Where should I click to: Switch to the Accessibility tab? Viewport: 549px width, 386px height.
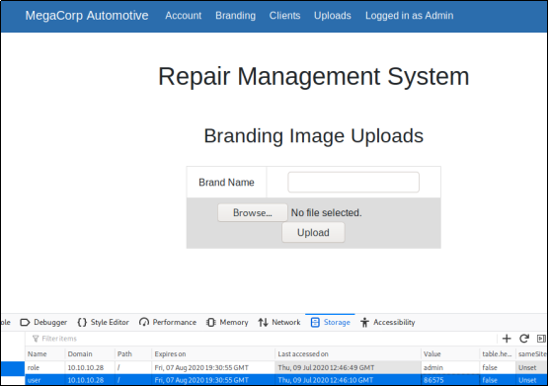click(387, 322)
